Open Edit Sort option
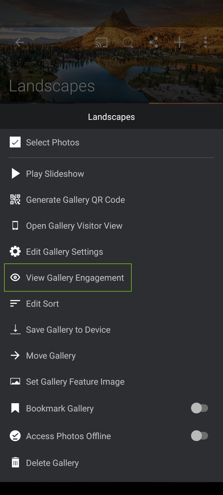223x495 pixels. point(111,304)
